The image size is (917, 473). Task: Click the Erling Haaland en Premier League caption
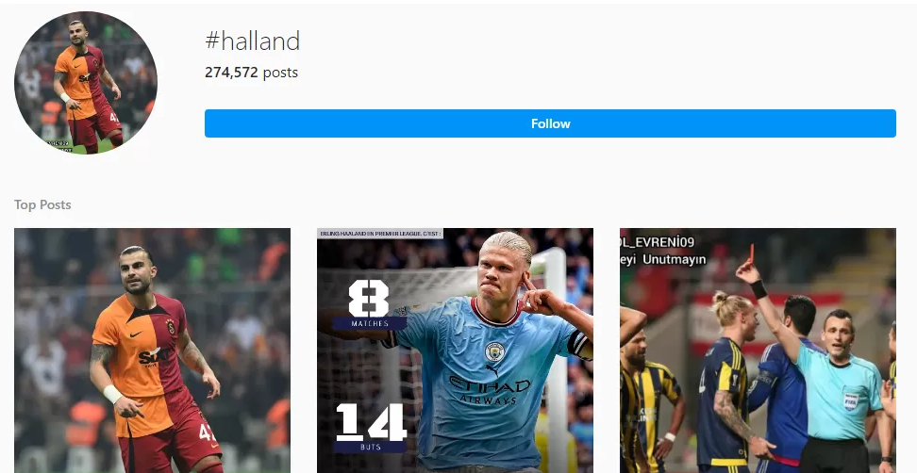tap(380, 234)
